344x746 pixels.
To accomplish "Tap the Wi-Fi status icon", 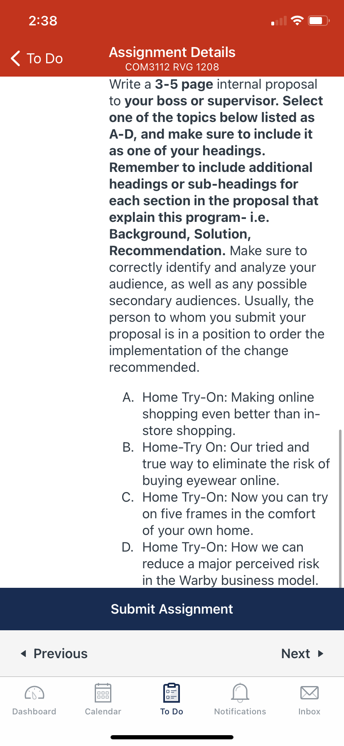I will 297,20.
